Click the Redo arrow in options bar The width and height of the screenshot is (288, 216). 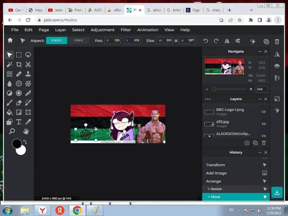[x=216, y=41]
